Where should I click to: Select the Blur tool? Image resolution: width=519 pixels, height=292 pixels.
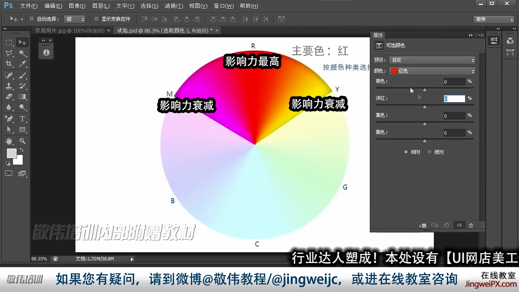(9, 107)
